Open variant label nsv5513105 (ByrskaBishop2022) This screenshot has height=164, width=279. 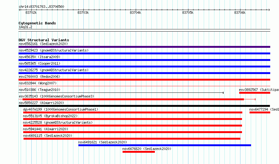tap(50, 116)
